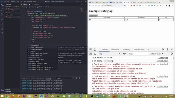This screenshot has width=175, height=98.
Task: Go back in Chrome
Action: pos(90,5)
